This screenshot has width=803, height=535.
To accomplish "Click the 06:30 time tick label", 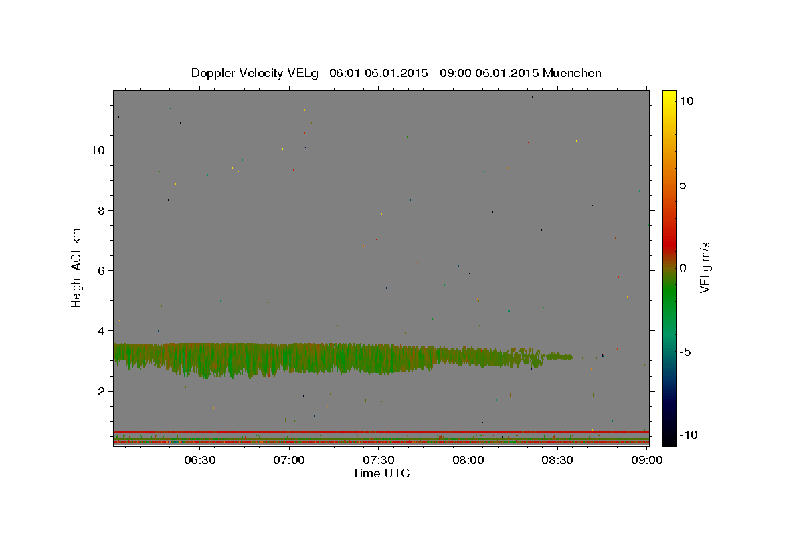I will tap(199, 460).
